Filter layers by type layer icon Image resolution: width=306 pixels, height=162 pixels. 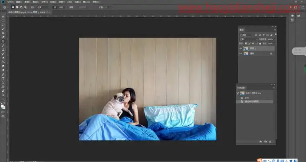click(x=263, y=35)
